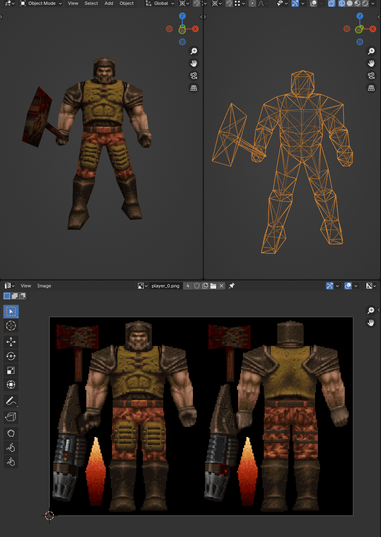Open the Select menu in 3D viewport
The height and width of the screenshot is (537, 381).
(91, 4)
